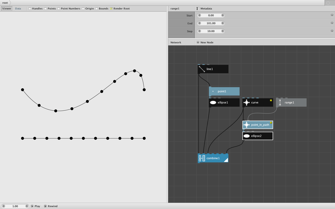335x209 pixels.
Task: Click the ellipse2 node icon
Action: (246, 136)
